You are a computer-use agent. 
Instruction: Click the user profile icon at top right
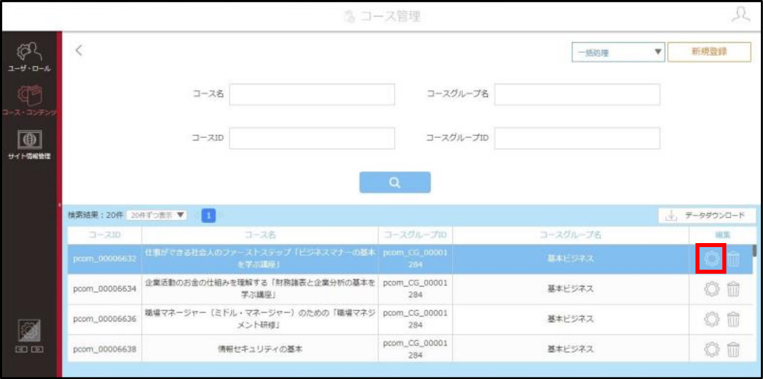740,15
